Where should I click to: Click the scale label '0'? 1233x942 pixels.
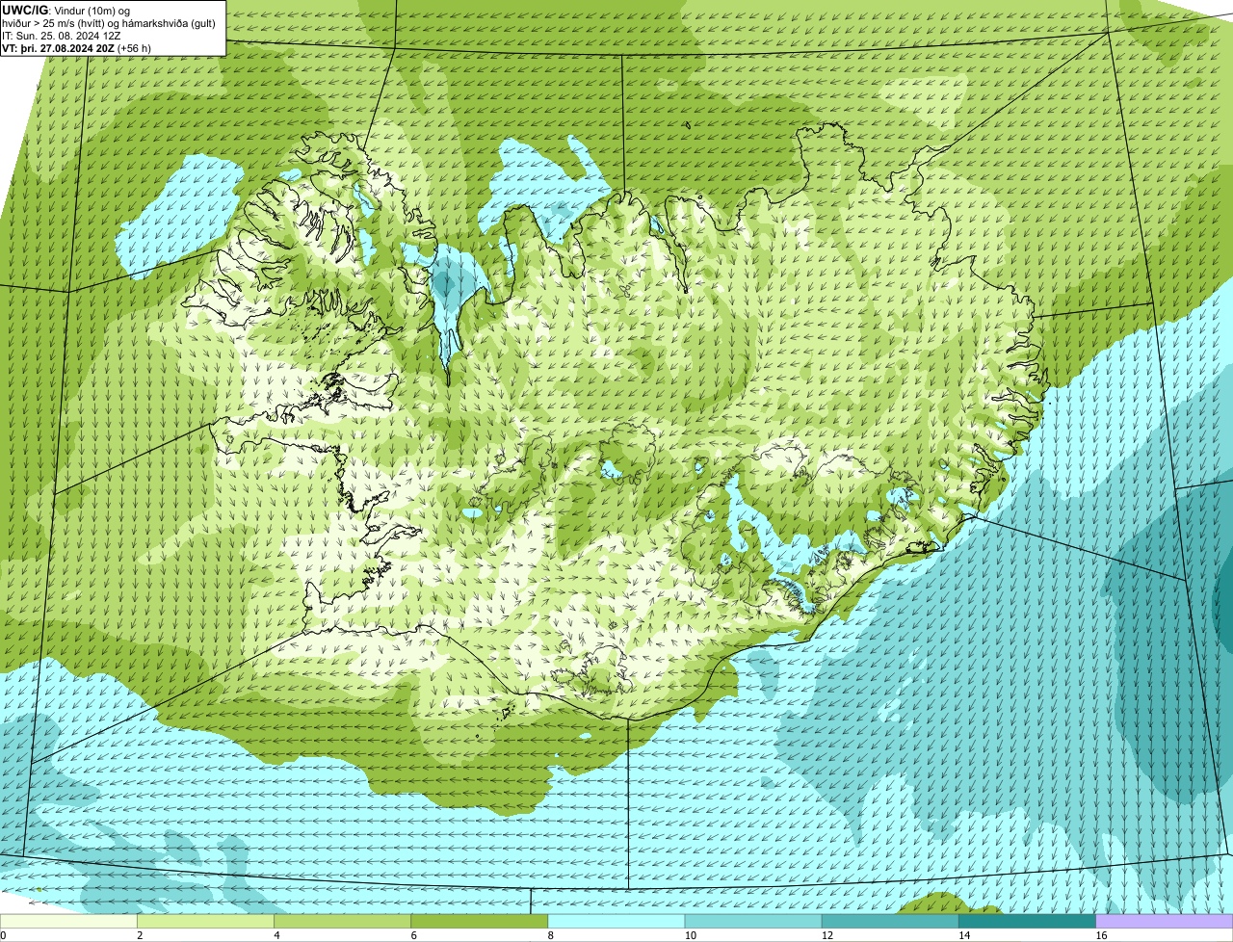click(x=3, y=935)
